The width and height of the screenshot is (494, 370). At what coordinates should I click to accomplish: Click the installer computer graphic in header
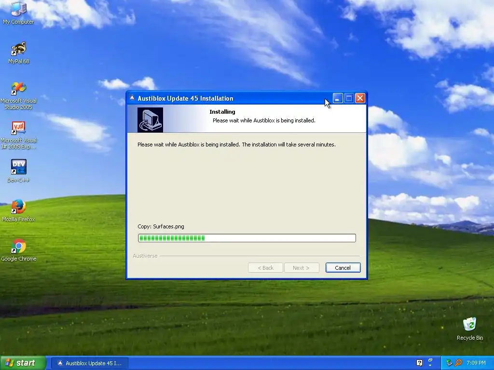point(151,120)
